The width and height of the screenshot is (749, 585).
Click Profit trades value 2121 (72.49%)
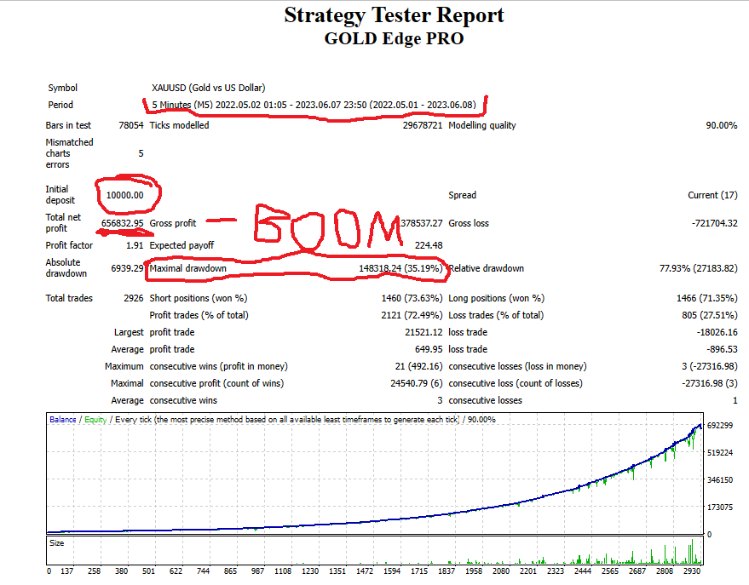click(x=412, y=315)
